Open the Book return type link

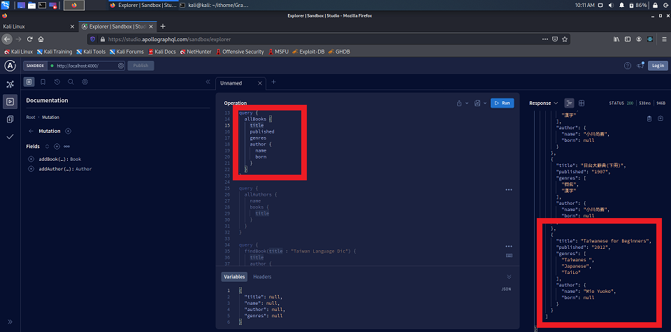pos(75,159)
